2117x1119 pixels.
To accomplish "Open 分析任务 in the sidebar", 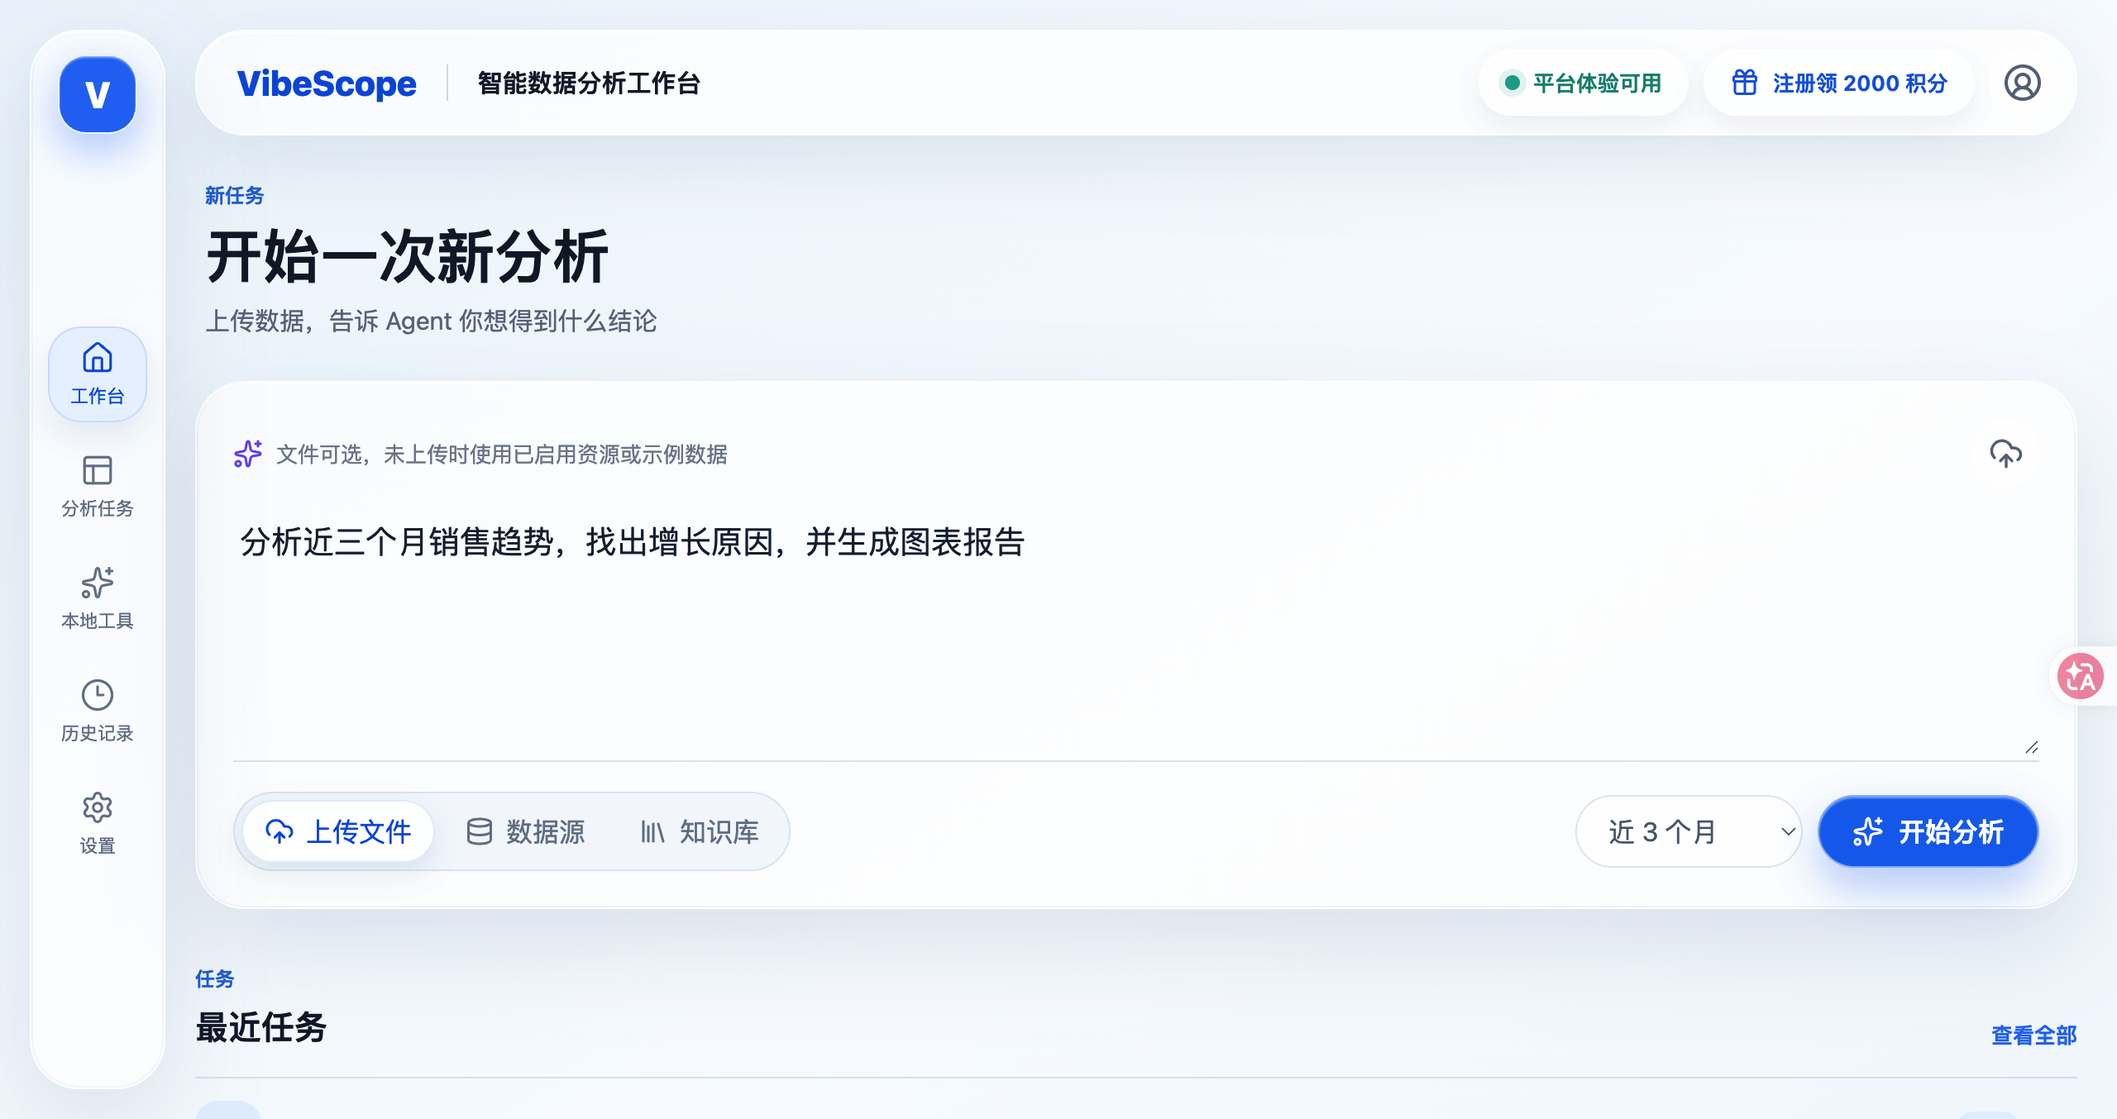I will click(98, 487).
